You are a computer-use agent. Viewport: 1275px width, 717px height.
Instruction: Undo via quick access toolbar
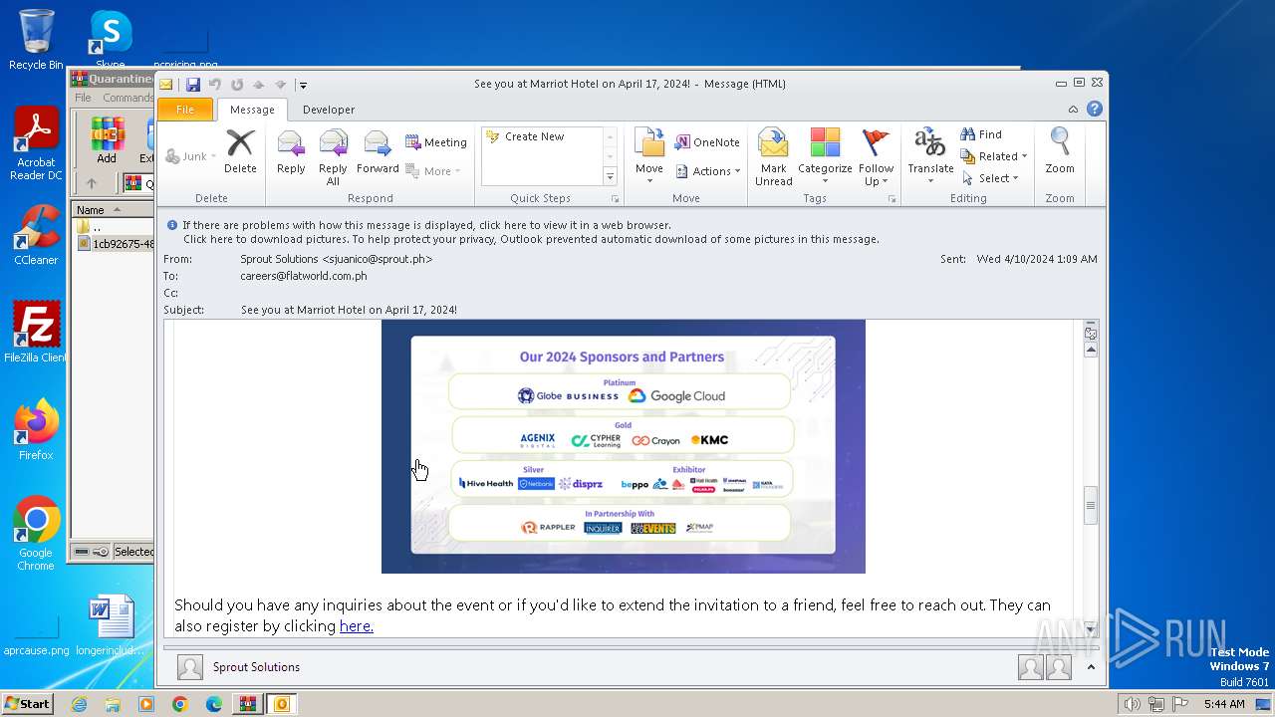[215, 85]
